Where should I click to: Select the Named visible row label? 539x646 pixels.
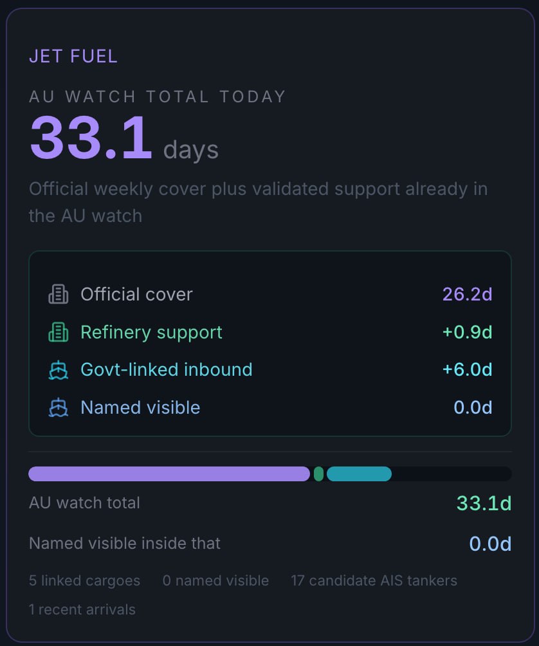coord(140,407)
